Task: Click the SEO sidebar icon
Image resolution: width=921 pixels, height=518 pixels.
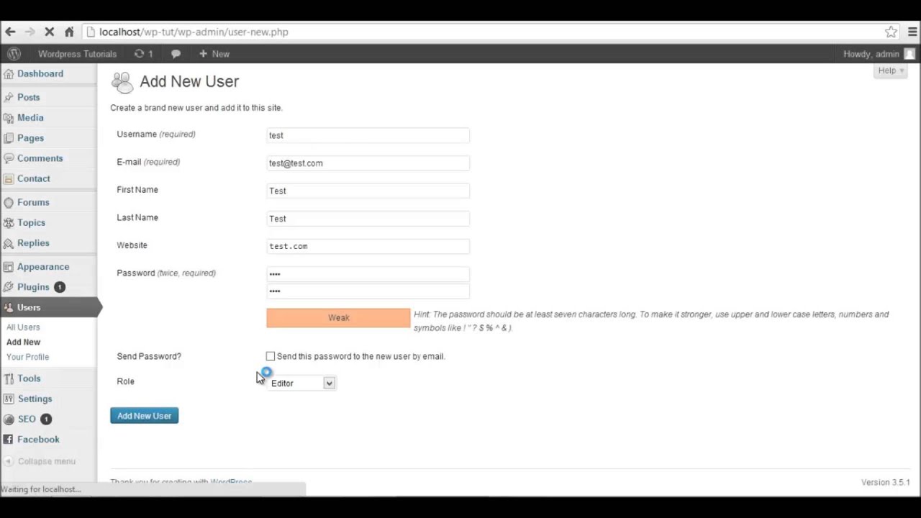Action: (8, 419)
